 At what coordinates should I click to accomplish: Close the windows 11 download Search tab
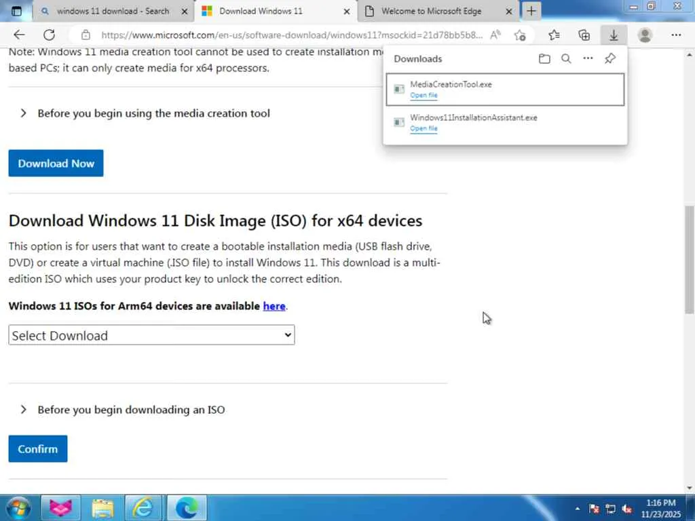[185, 12]
